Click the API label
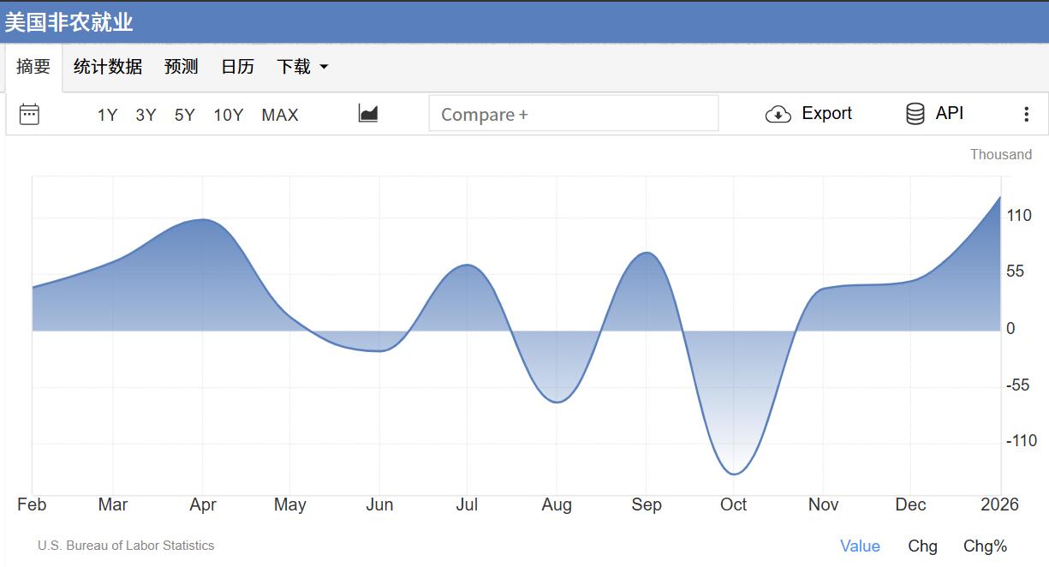The image size is (1049, 567). pyautogui.click(x=950, y=113)
